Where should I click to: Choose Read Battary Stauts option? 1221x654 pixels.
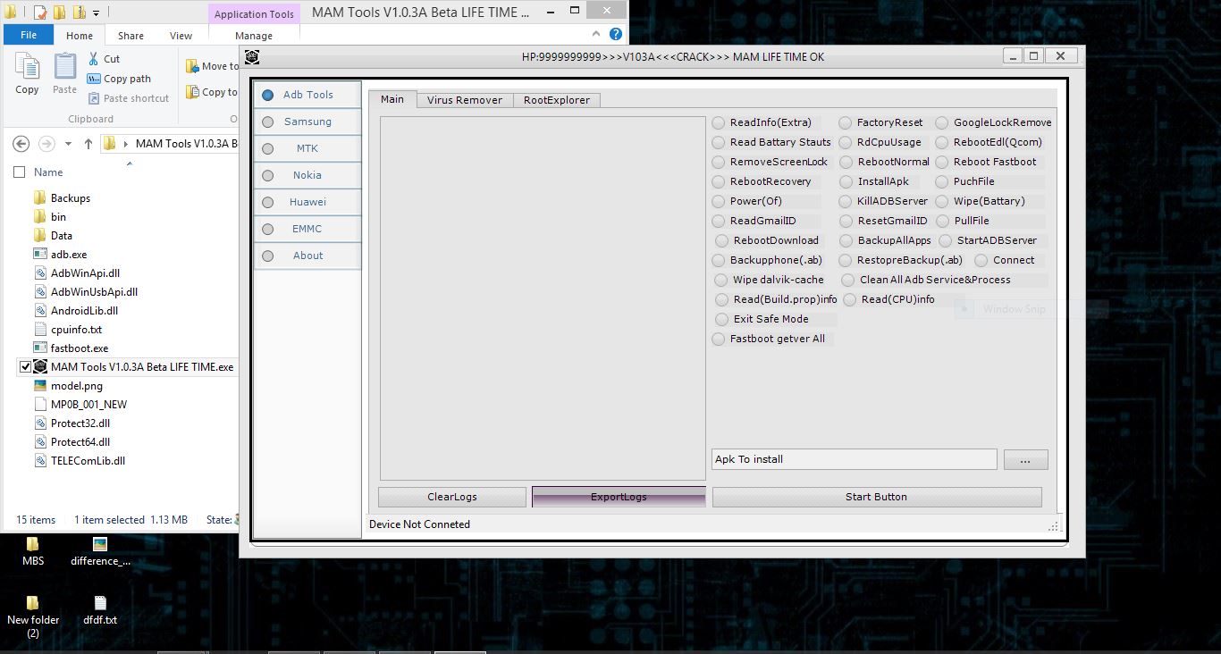[x=719, y=142]
